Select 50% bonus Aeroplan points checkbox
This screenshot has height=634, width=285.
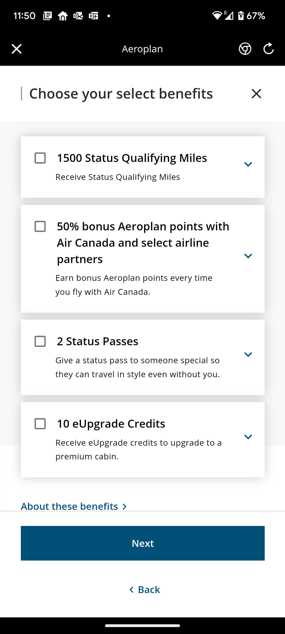[x=40, y=226]
